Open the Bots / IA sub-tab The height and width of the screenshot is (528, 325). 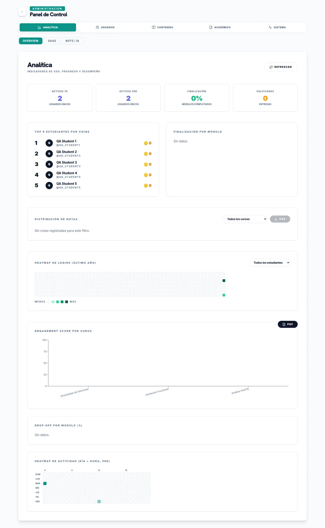click(72, 41)
